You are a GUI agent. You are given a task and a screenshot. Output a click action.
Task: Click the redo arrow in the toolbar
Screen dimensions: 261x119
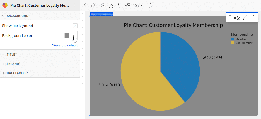(93, 5)
